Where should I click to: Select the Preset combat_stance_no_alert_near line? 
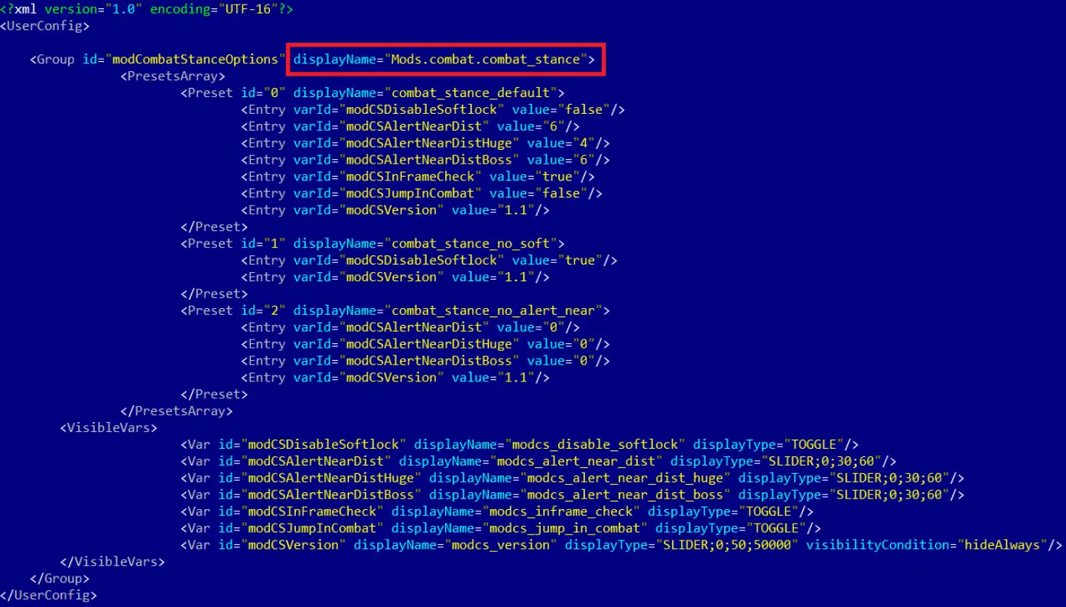coord(395,310)
